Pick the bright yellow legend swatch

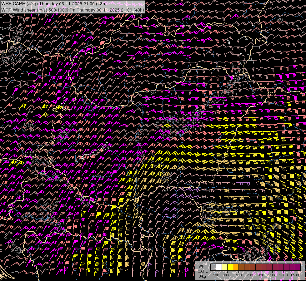(230, 267)
